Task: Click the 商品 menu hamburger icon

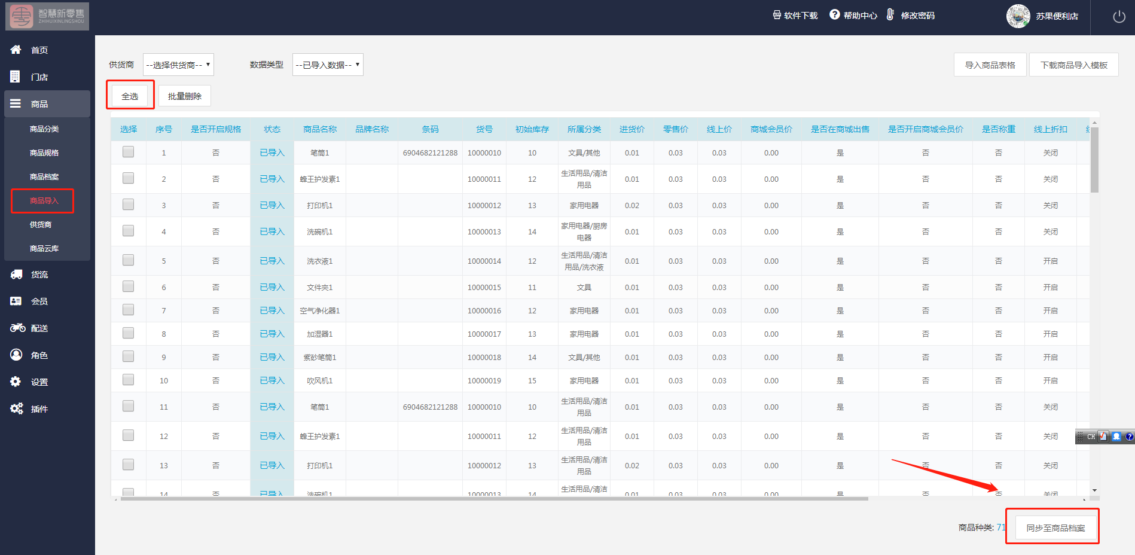Action: tap(16, 103)
